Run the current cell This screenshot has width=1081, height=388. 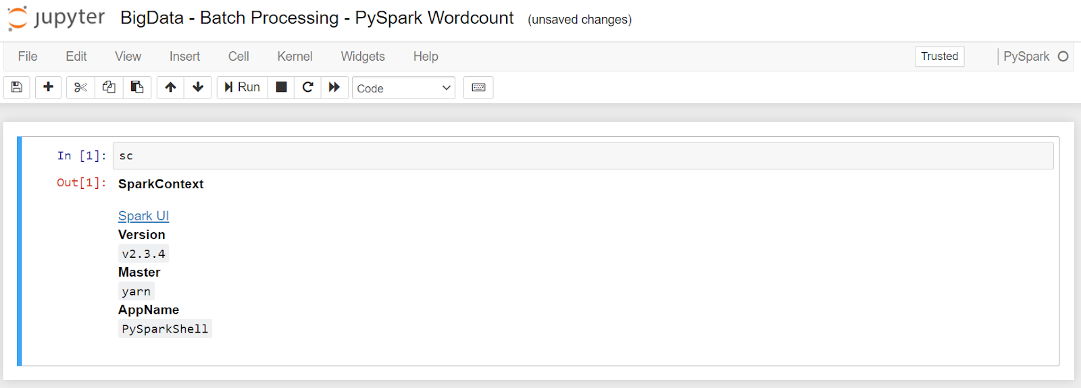pos(243,88)
